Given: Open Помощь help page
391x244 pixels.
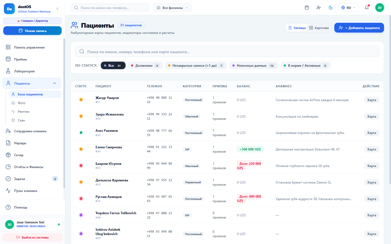Looking at the screenshot, I should pos(32,207).
